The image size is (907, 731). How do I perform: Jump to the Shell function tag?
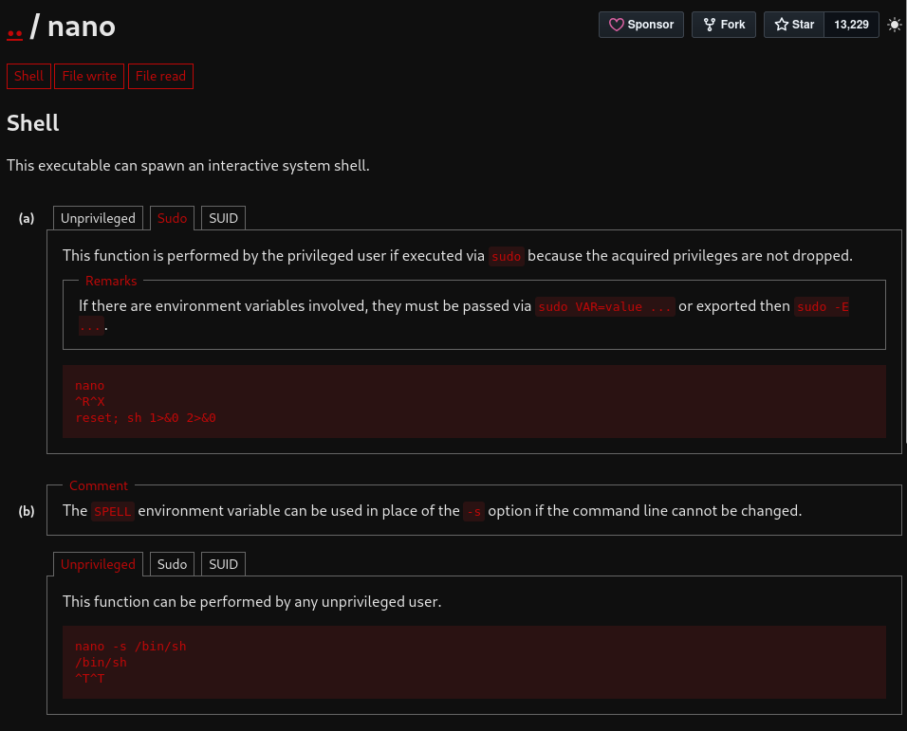28,76
